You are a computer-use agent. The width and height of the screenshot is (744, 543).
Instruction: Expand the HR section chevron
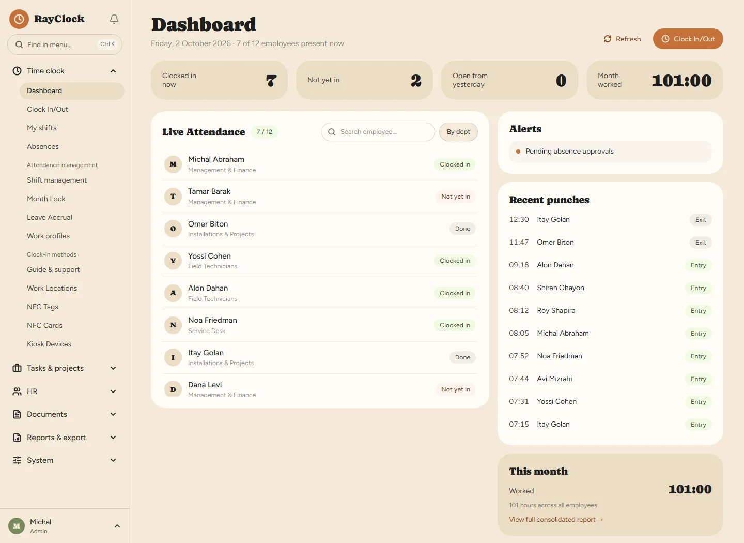[x=113, y=391]
